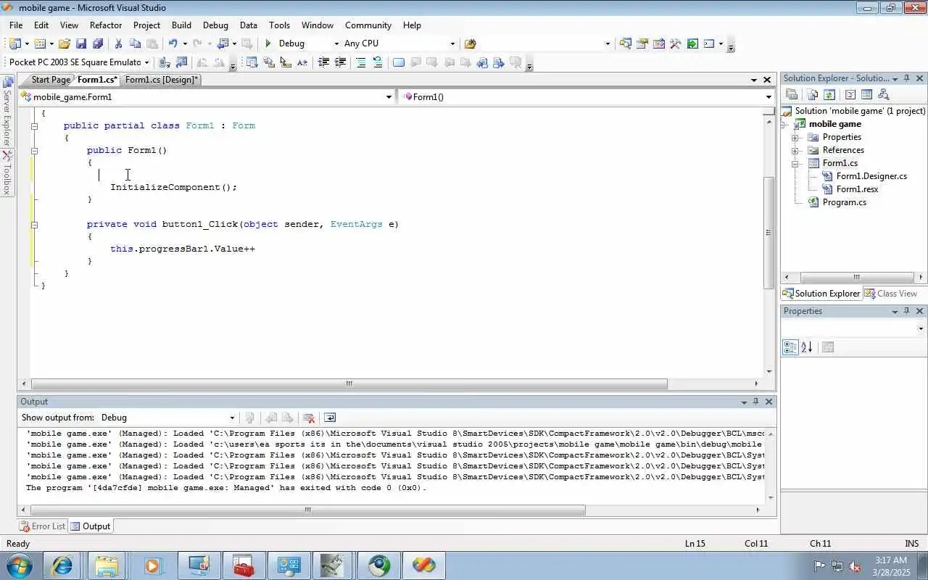Expand the Properties node in Solution Explorer

pos(795,138)
